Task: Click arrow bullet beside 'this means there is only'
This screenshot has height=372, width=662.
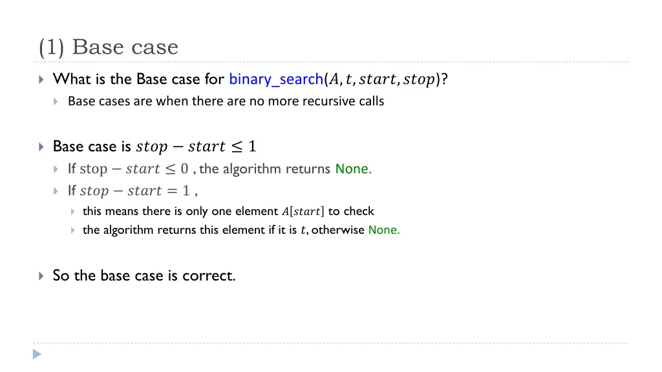Action: click(72, 211)
